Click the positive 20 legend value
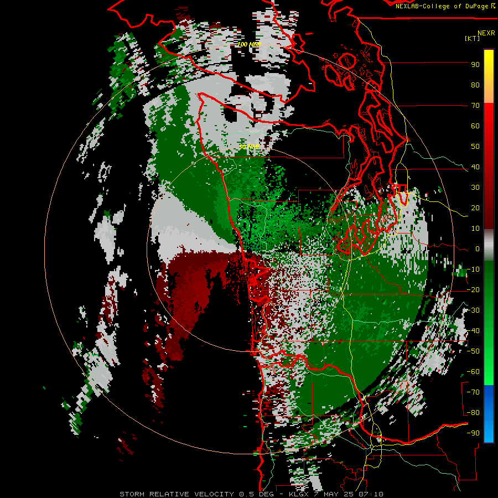498x498 pixels. (x=475, y=207)
